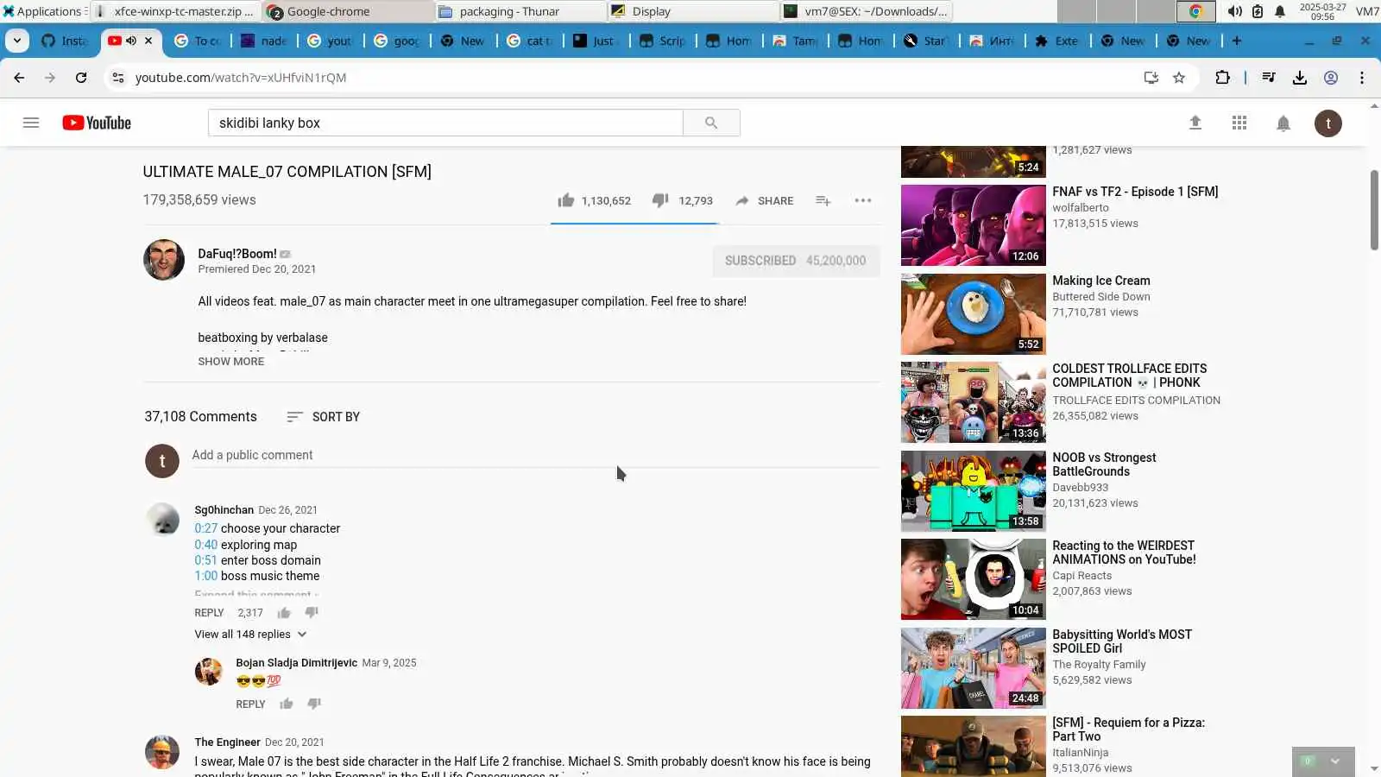
Task: Open the DaFuq!?Boom! channel avatar
Action: pos(164,260)
